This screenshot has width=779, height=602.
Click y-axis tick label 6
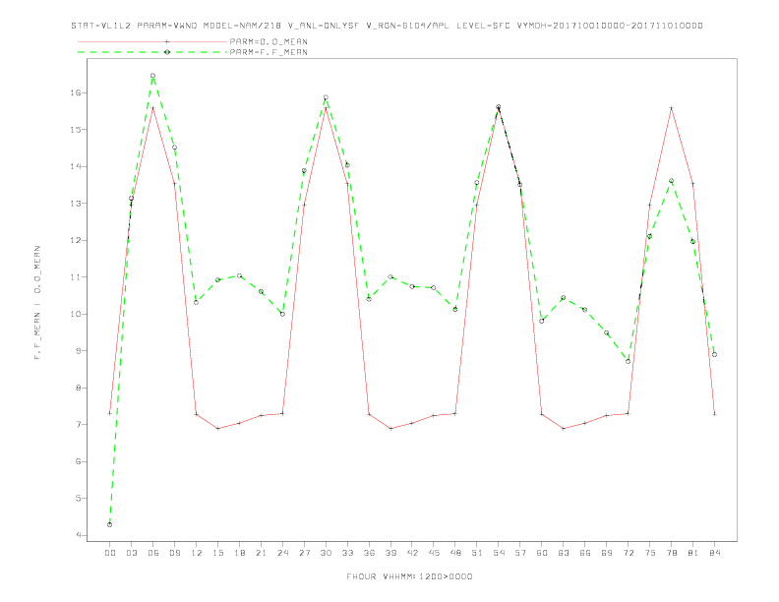pyautogui.click(x=79, y=461)
